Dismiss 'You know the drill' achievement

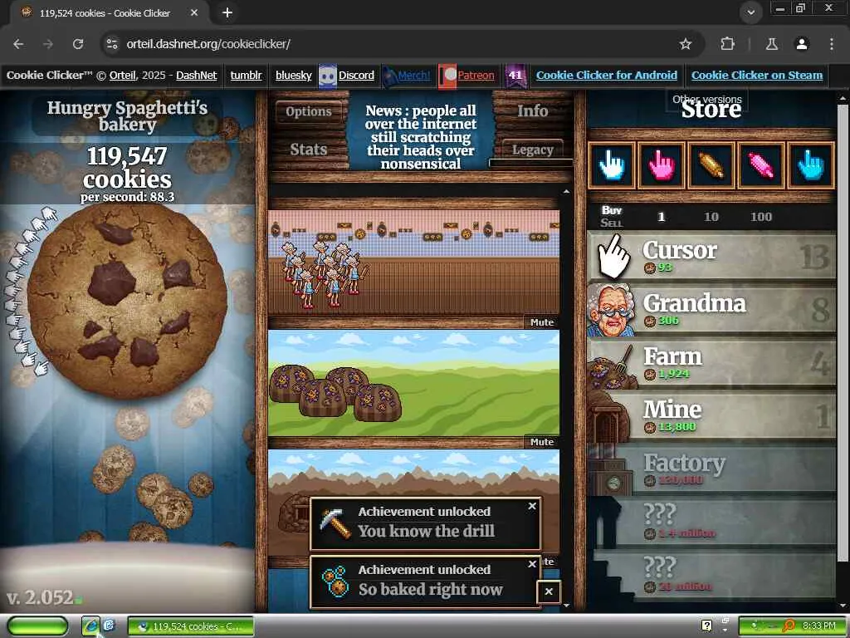coord(532,506)
